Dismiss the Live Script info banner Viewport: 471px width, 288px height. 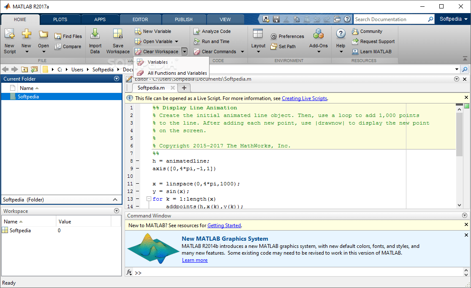(466, 98)
